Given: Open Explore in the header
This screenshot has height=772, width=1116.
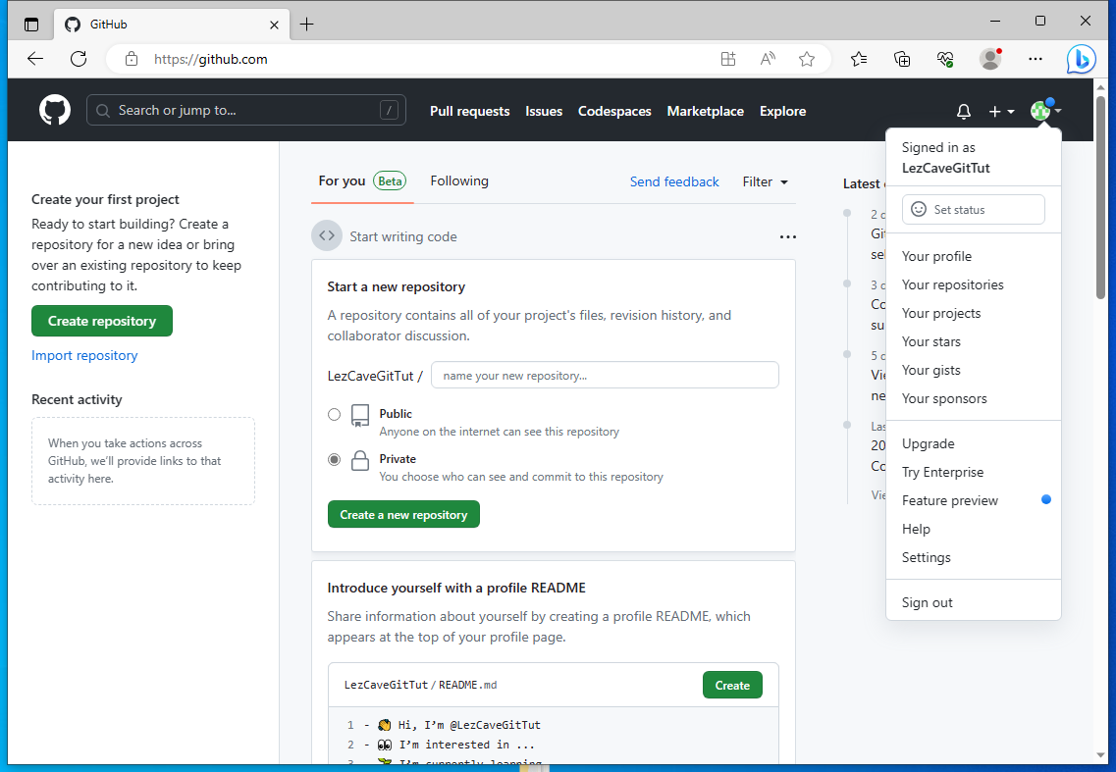Looking at the screenshot, I should (x=782, y=111).
